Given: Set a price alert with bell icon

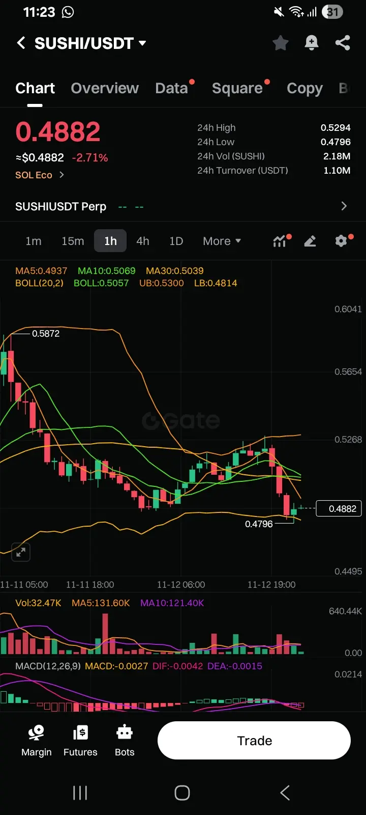Looking at the screenshot, I should click(x=312, y=43).
